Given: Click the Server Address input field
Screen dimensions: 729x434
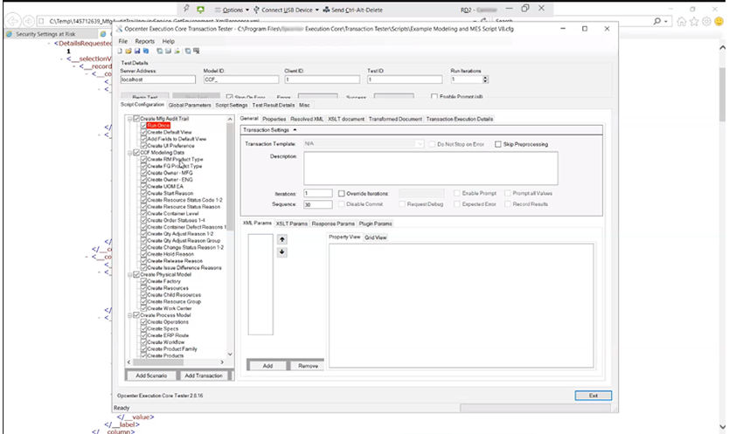Looking at the screenshot, I should pos(159,79).
